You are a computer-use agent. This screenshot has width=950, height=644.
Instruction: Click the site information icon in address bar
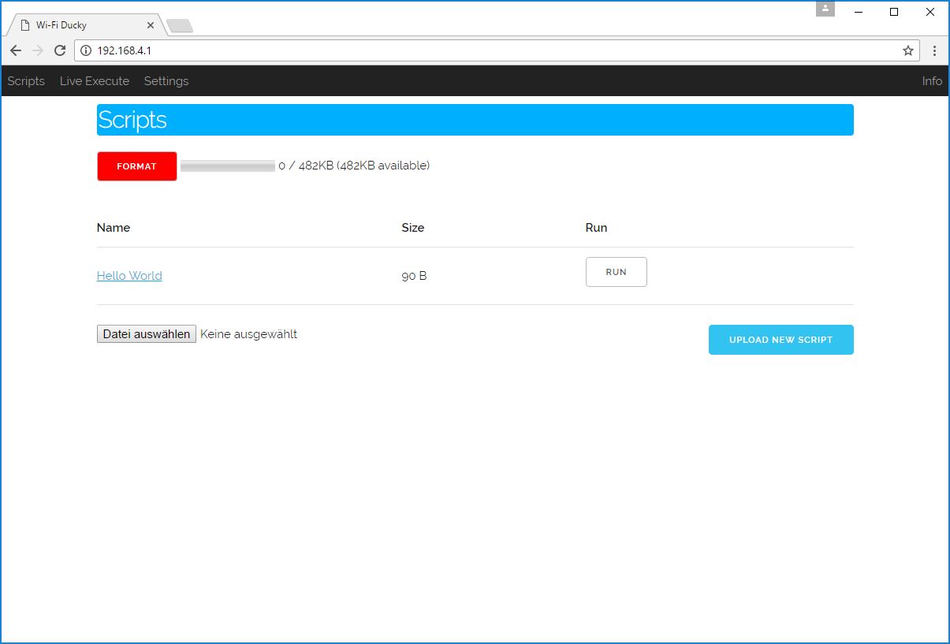(87, 50)
